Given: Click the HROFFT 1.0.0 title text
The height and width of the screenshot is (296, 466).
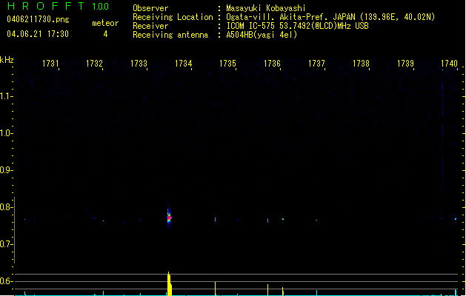Looking at the screenshot, I should click(x=59, y=6).
